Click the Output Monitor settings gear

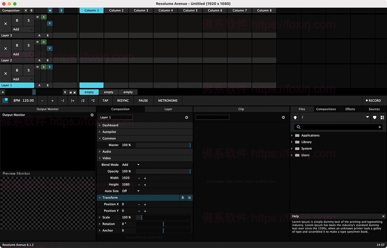[92, 114]
